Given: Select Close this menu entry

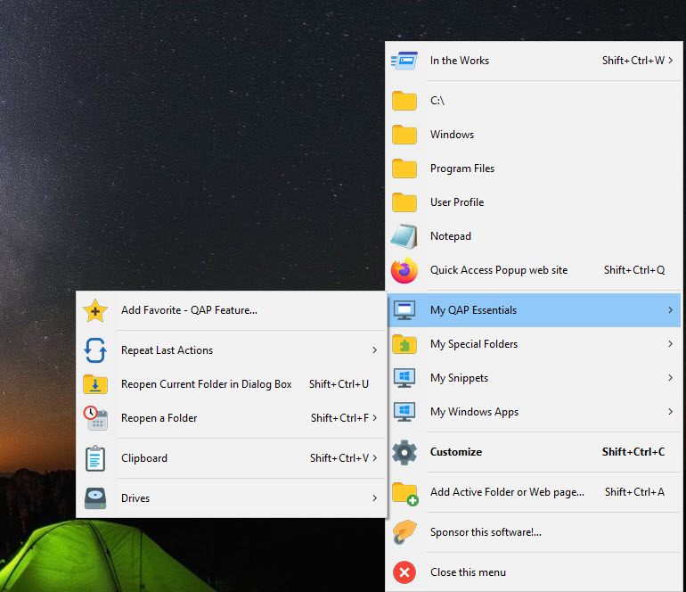Looking at the screenshot, I should [535, 572].
